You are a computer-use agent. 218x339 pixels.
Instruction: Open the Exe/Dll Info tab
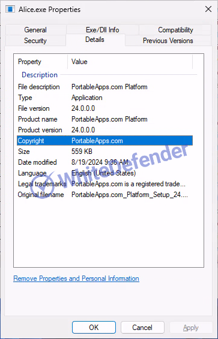[x=103, y=30]
